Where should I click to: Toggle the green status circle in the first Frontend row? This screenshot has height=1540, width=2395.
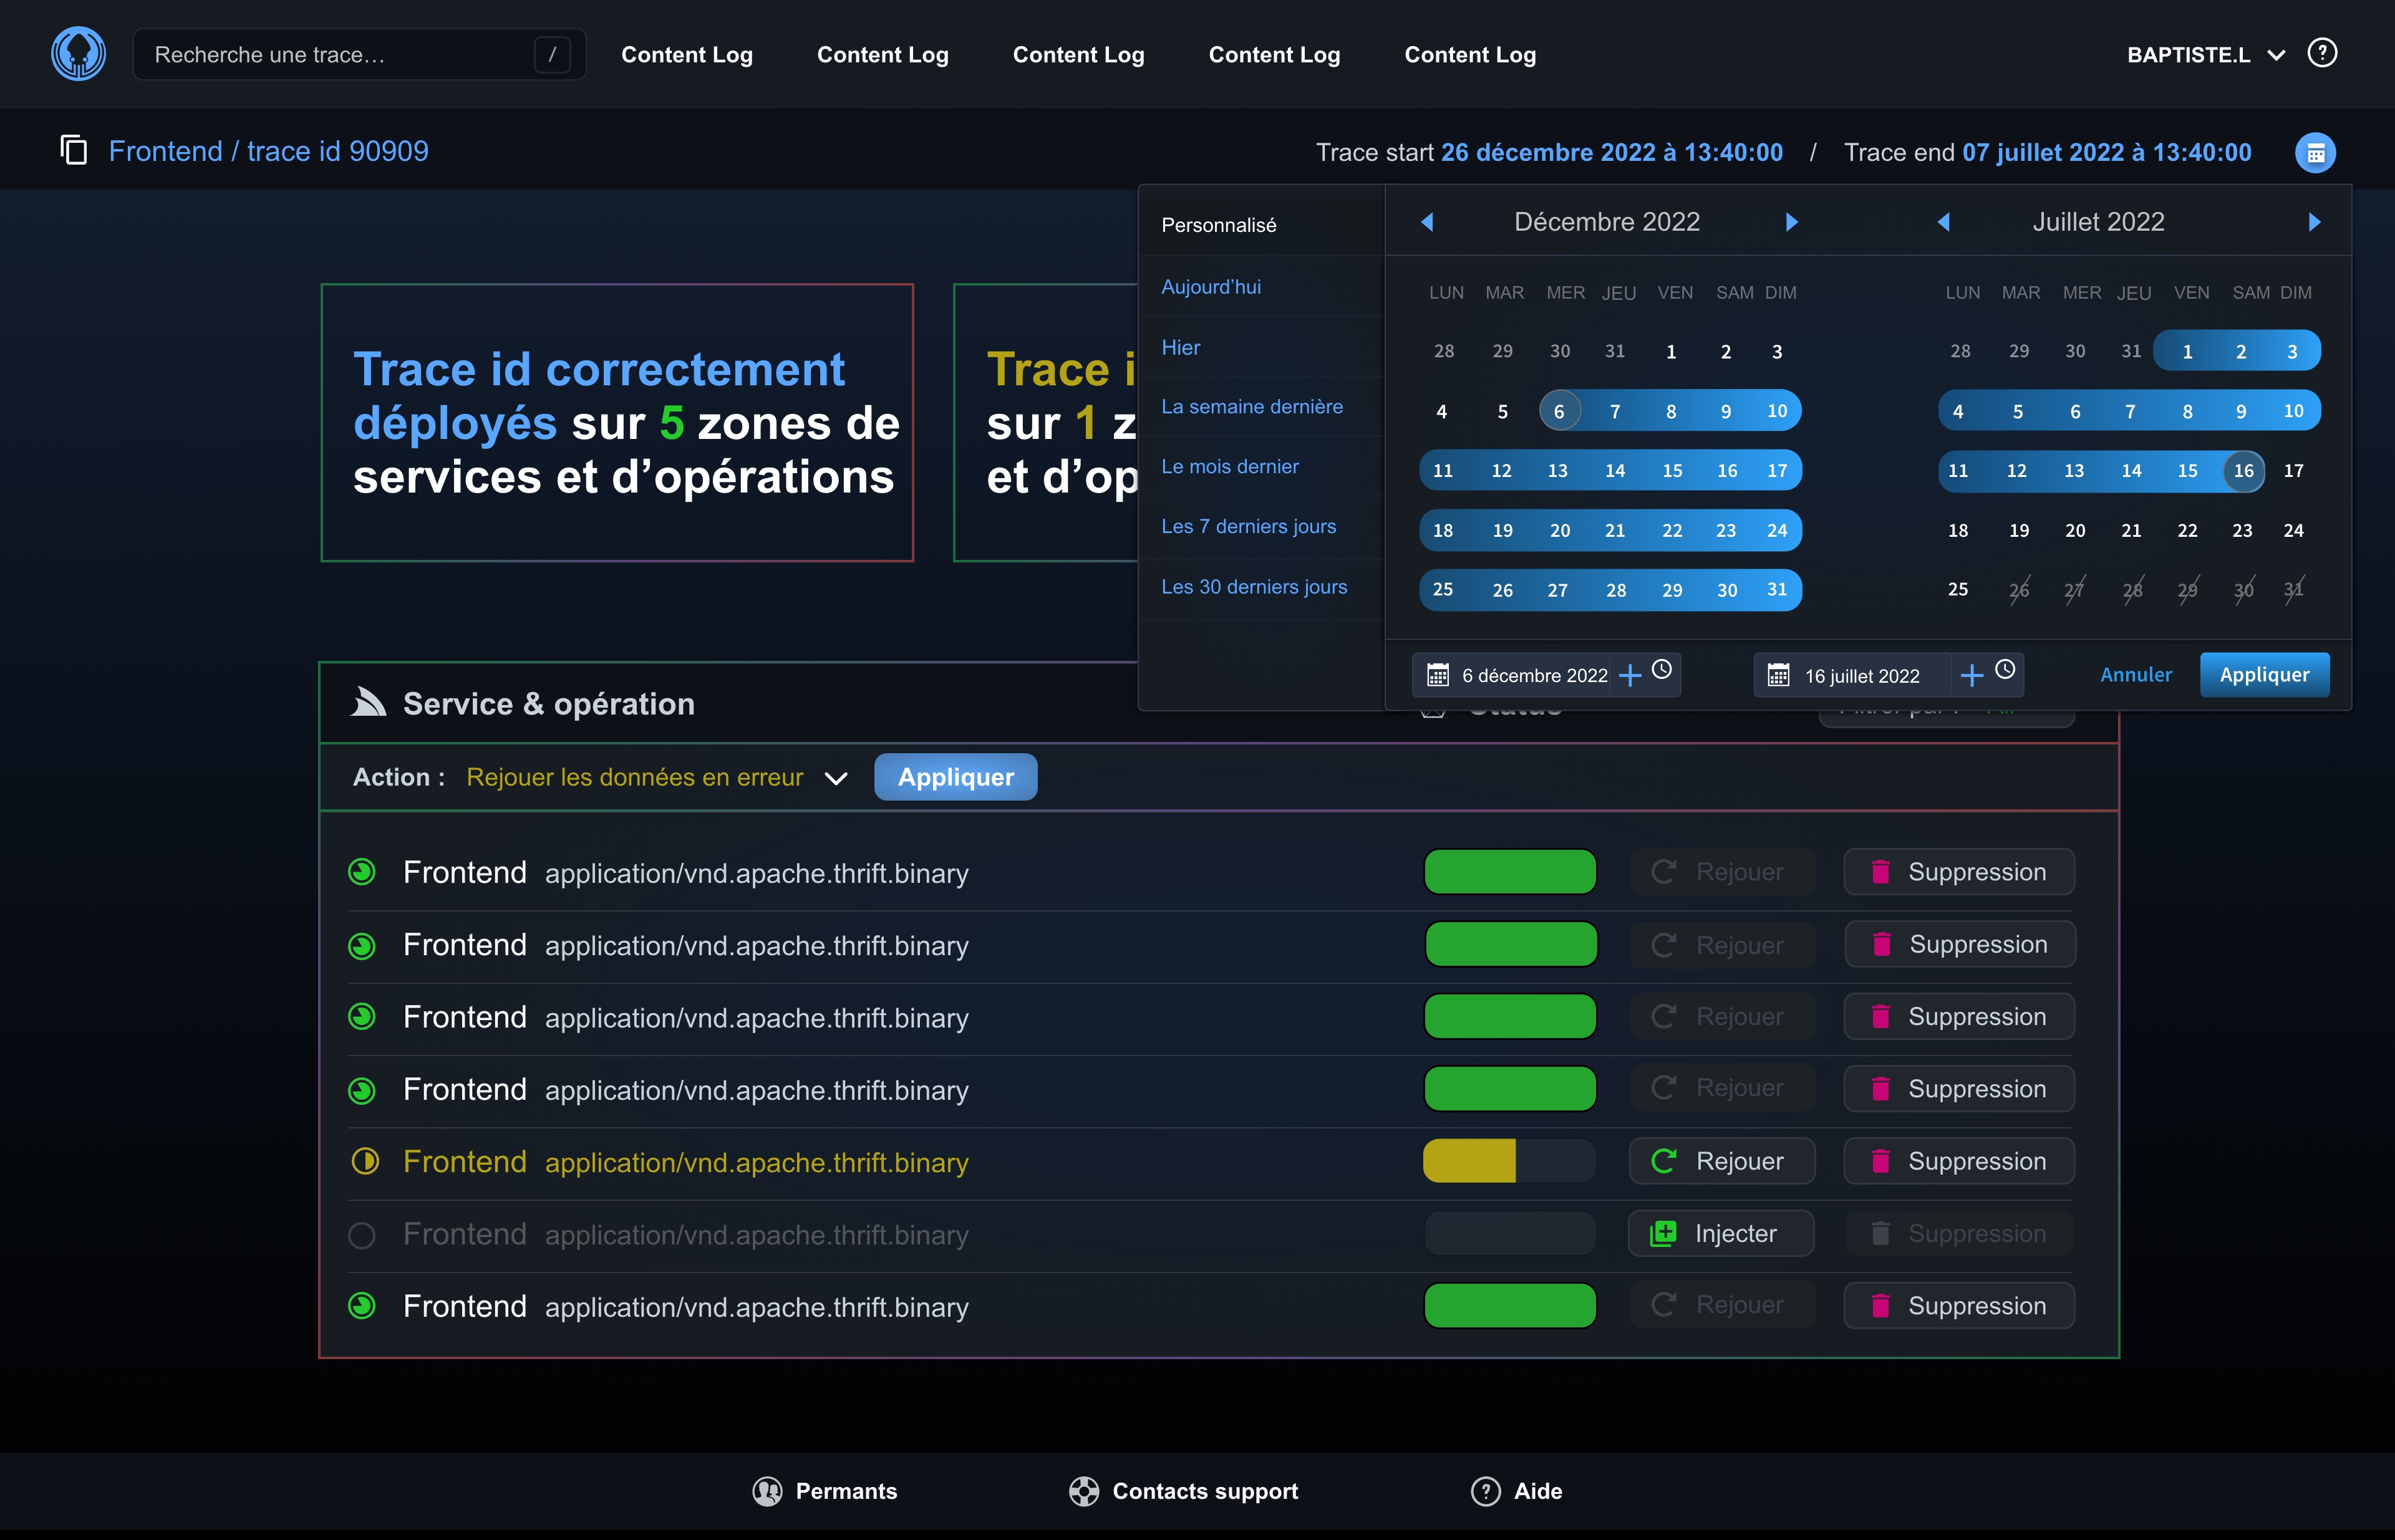[362, 872]
